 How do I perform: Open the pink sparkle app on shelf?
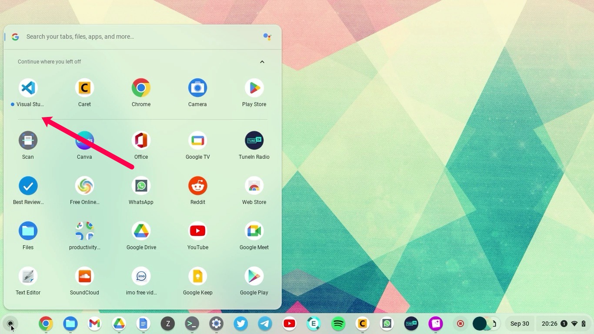point(435,324)
